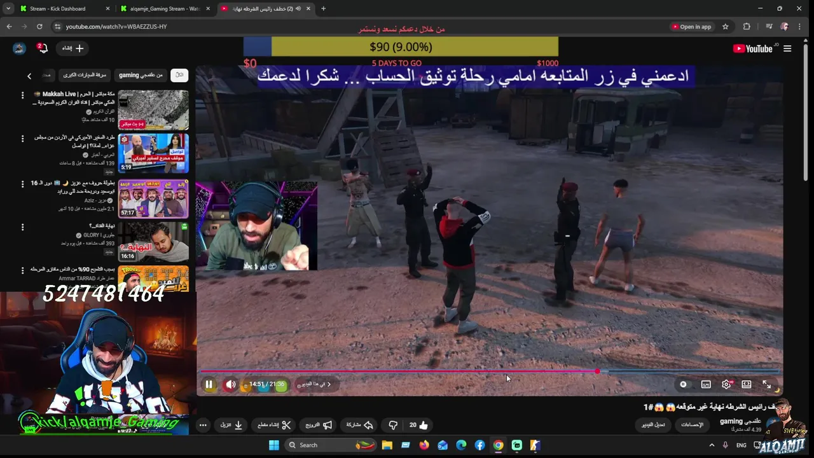Open the browser extensions puzzle icon
814x458 pixels.
(747, 27)
